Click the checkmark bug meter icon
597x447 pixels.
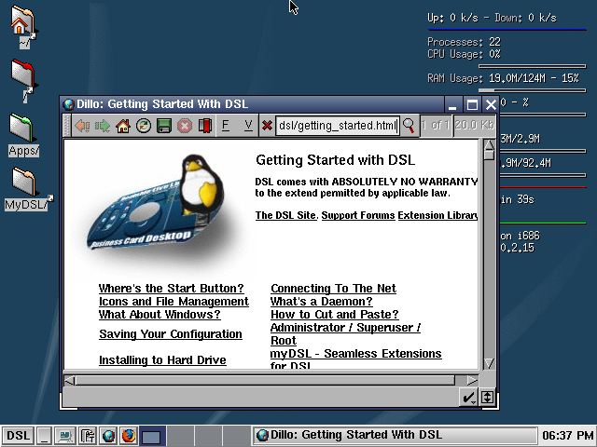[x=469, y=398]
